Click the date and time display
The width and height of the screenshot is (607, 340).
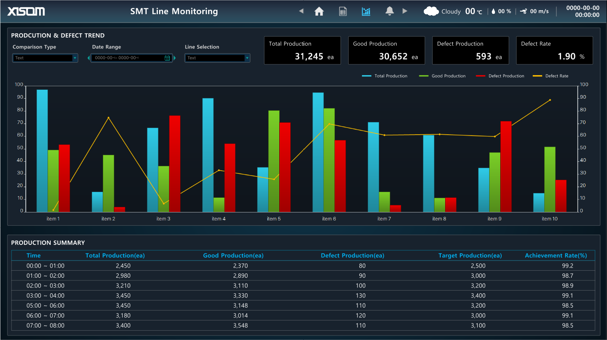point(583,12)
